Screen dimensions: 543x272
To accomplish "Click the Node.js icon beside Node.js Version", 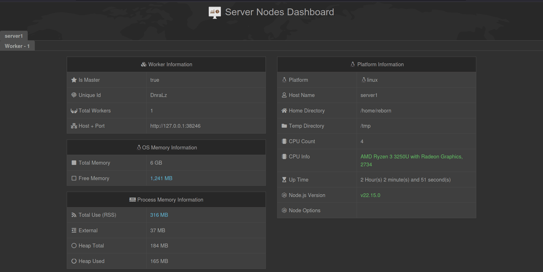I will 284,195.
